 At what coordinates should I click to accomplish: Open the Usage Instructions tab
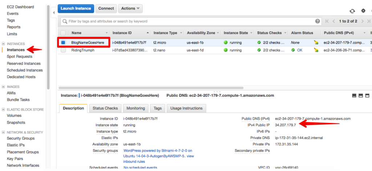(x=186, y=108)
